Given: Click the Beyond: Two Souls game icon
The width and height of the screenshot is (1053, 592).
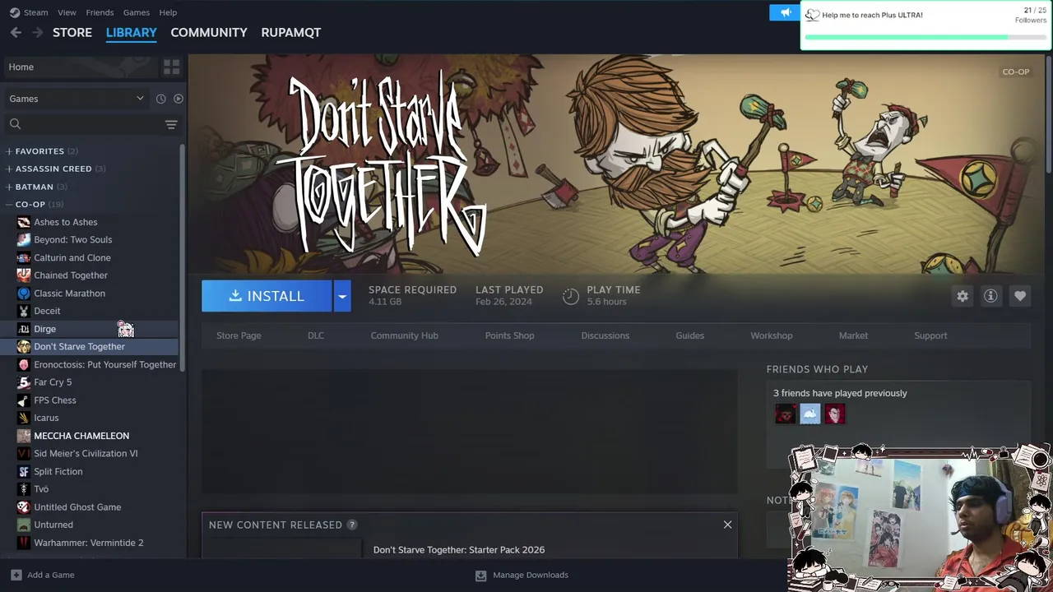Looking at the screenshot, I should point(24,240).
